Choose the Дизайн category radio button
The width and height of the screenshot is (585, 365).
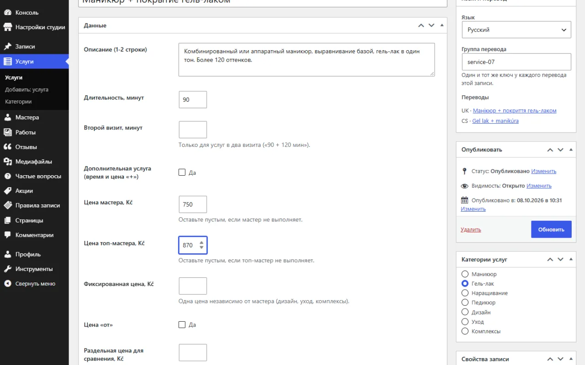click(x=465, y=312)
